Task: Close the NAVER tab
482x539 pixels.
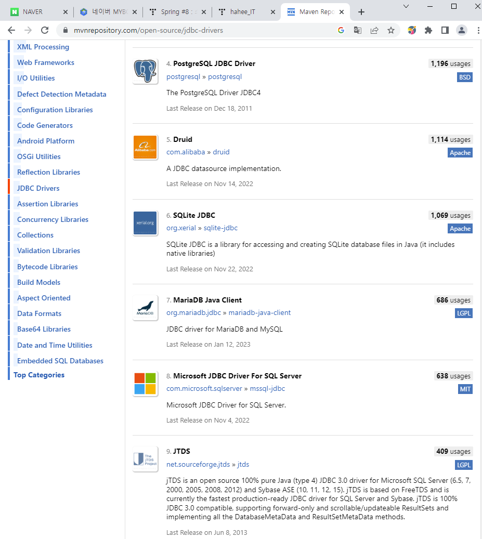Action: [66, 12]
